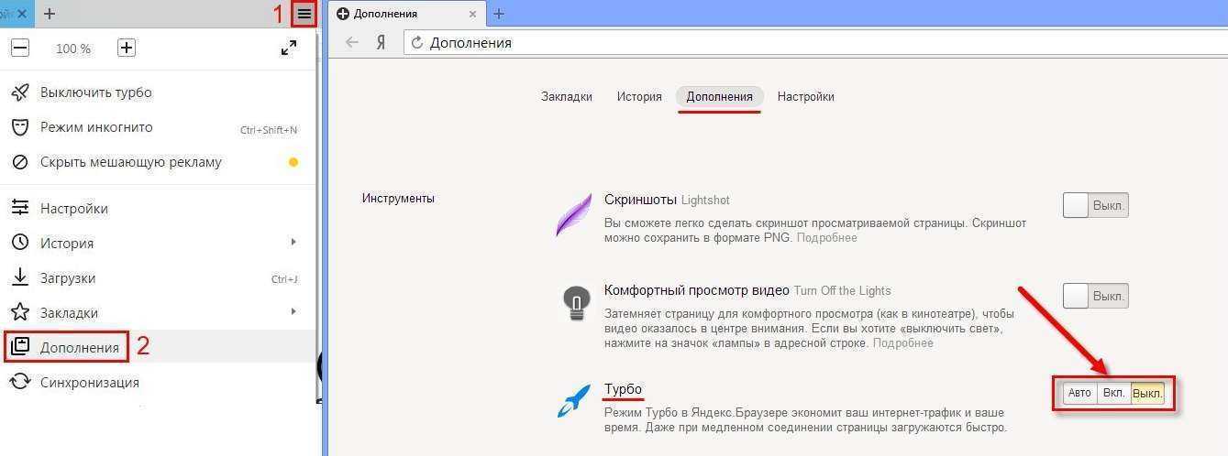1228x456 pixels.
Task: Open the Подробнее link under Скриншоты
Action: [826, 238]
